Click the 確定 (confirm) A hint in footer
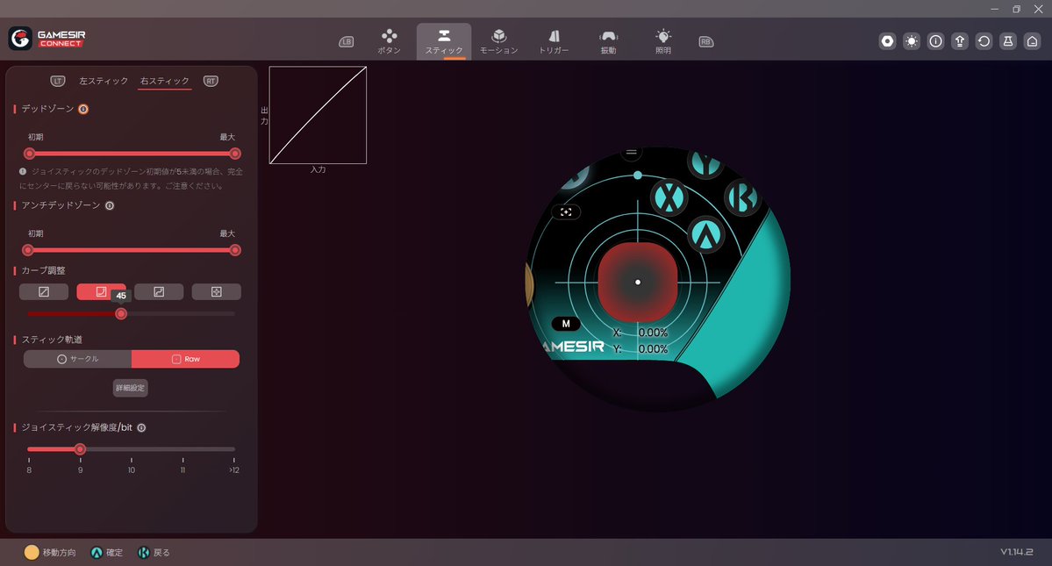 [x=107, y=553]
